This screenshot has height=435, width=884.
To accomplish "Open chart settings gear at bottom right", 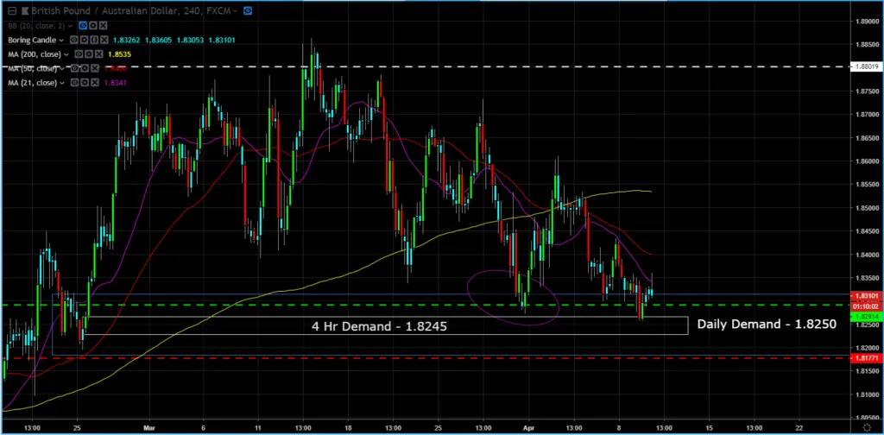I will click(x=866, y=428).
